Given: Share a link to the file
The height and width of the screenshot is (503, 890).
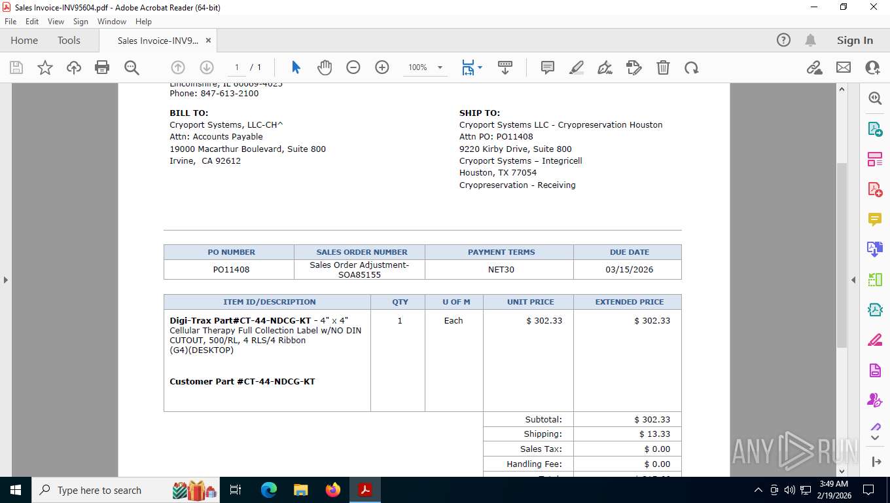Looking at the screenshot, I should (x=815, y=67).
